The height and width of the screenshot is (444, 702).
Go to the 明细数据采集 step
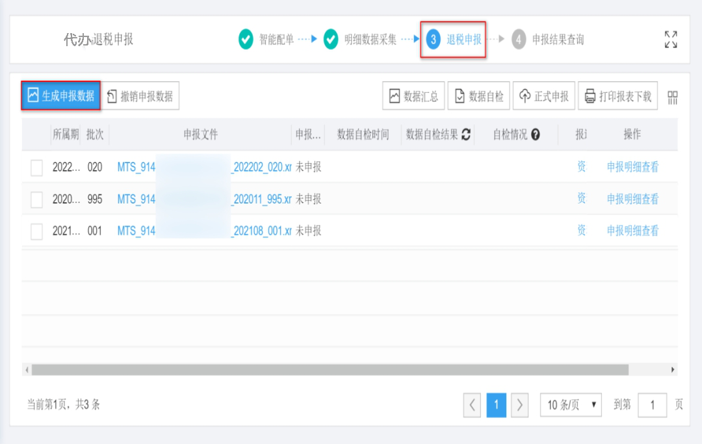pos(370,40)
